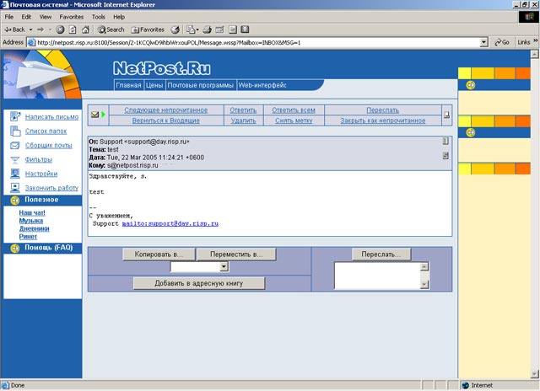Open the Сборщик почты link

[x=49, y=146]
